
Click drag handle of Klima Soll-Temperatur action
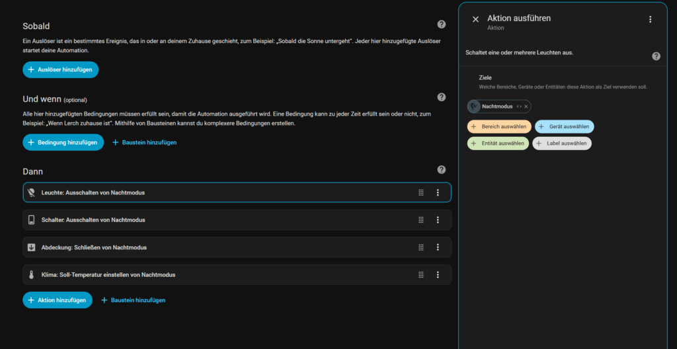pos(420,275)
